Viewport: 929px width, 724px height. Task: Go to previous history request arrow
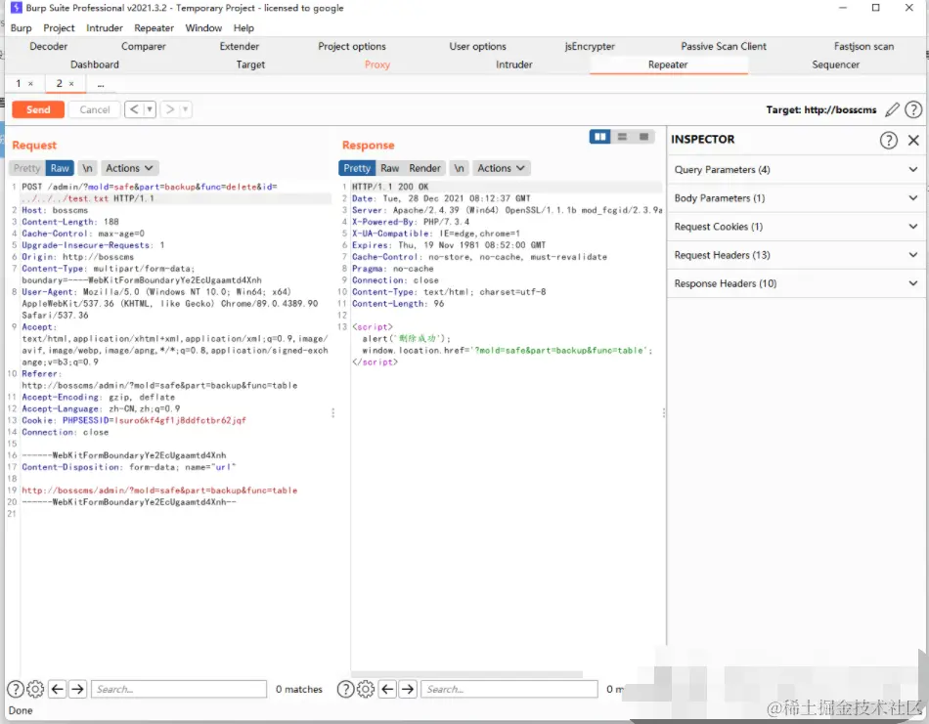tap(134, 109)
